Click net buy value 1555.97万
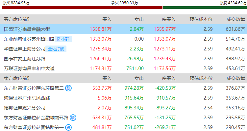Image resolution: width=247 pixels, height=131 pixels. [x=165, y=29]
